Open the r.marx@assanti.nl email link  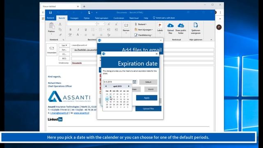59,113
